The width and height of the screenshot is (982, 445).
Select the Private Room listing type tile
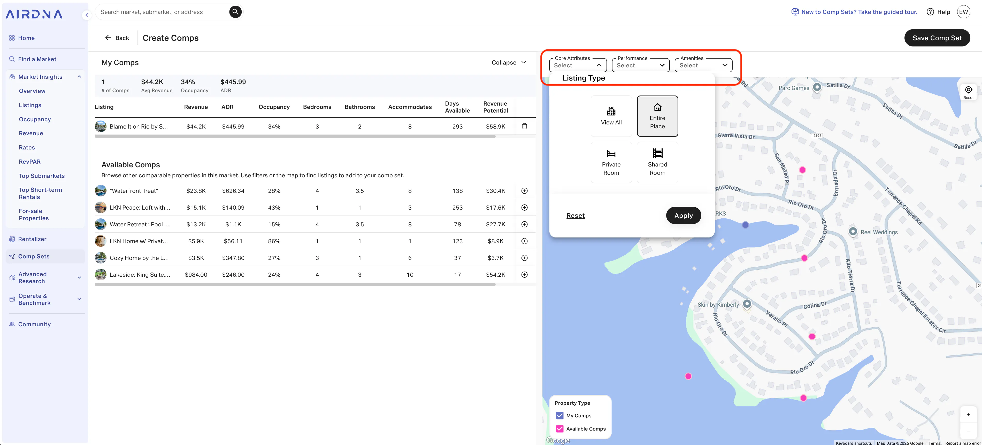click(x=611, y=163)
